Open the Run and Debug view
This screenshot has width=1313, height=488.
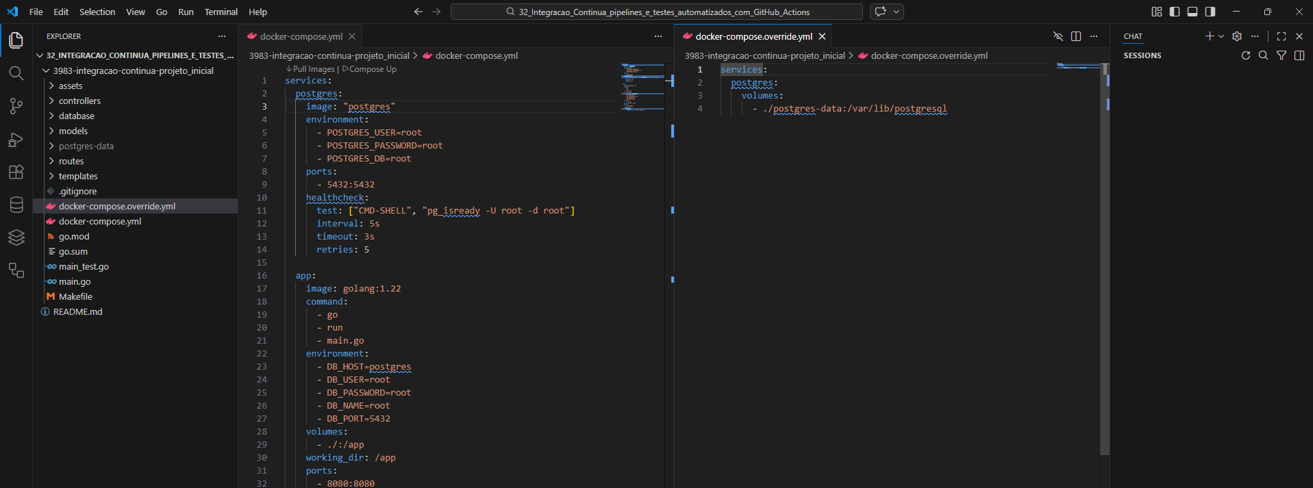pyautogui.click(x=16, y=140)
